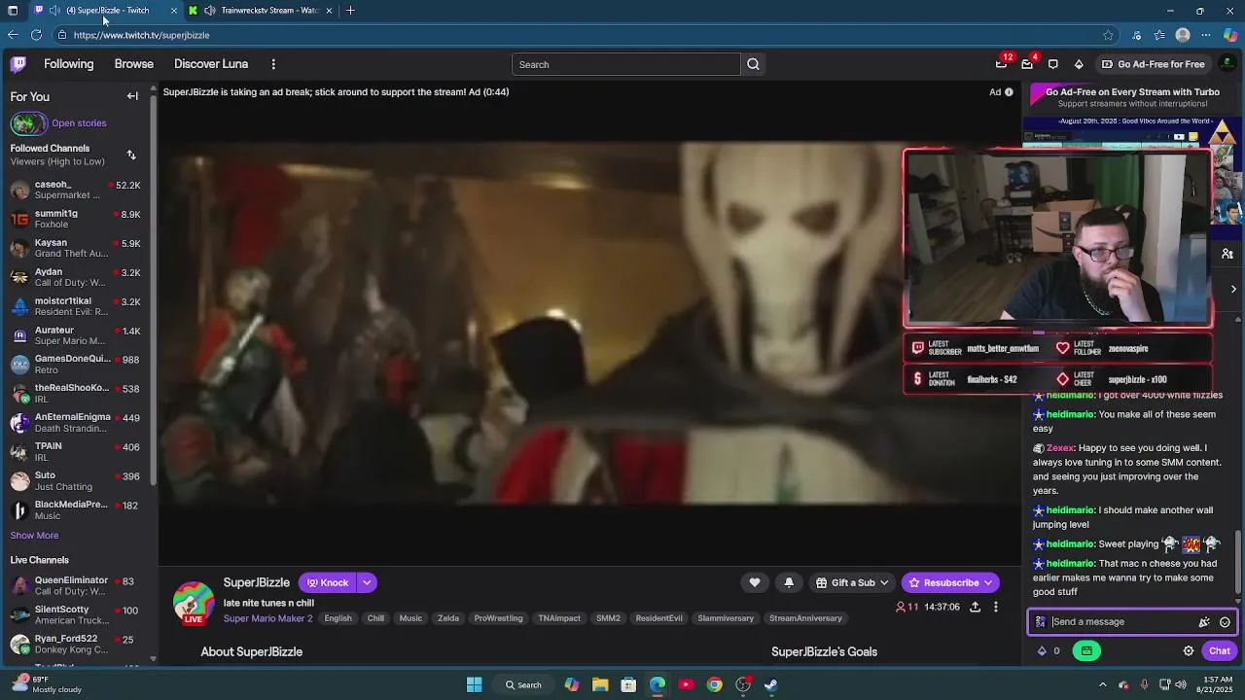
Task: Open summit1g channel in sidebar
Action: click(x=76, y=219)
